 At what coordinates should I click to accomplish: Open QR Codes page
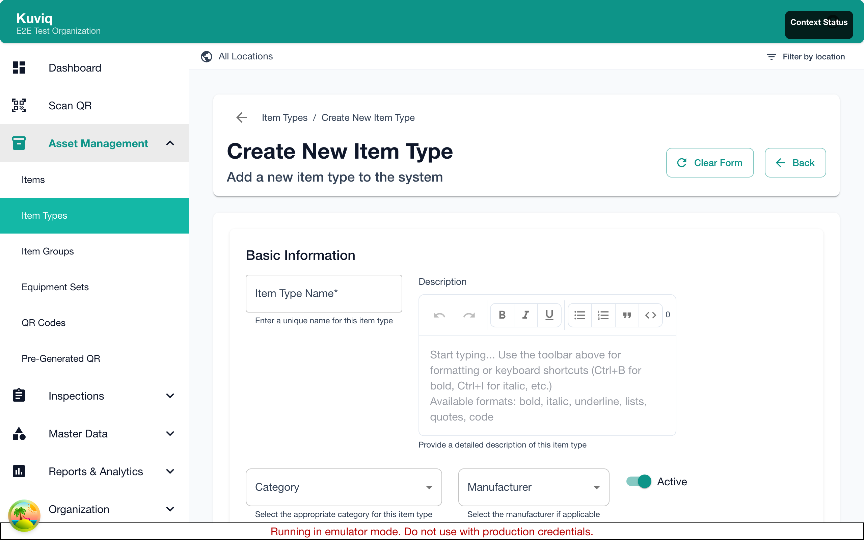pyautogui.click(x=94, y=323)
